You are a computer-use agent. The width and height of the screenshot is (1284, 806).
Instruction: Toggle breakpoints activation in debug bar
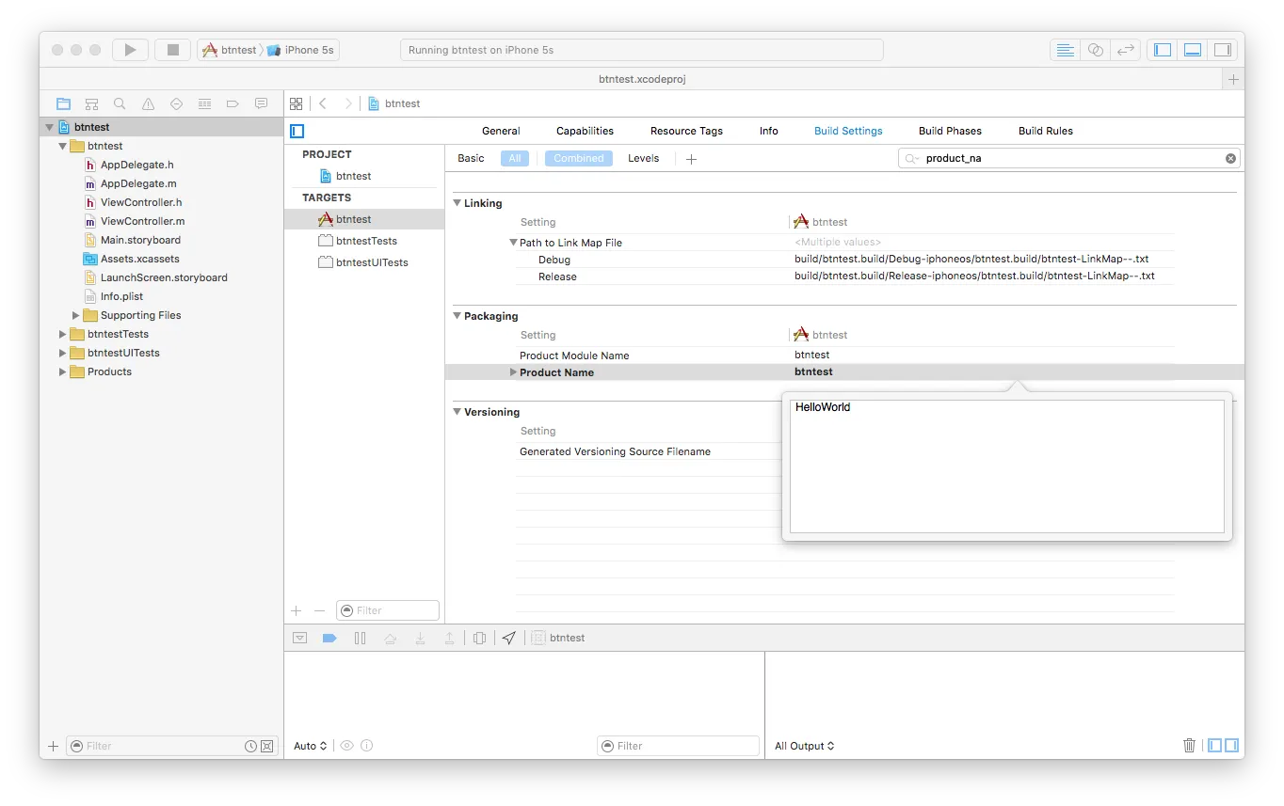click(x=329, y=638)
